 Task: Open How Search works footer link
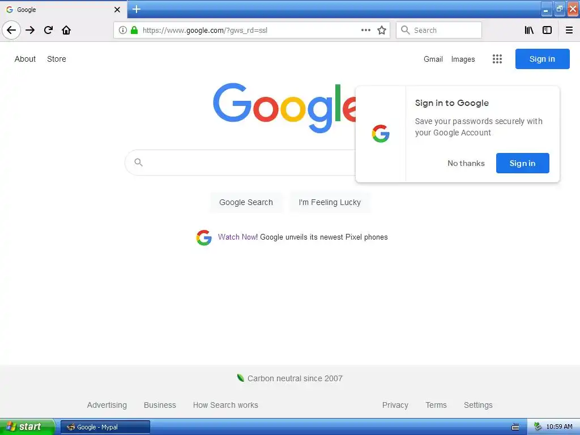(x=225, y=405)
